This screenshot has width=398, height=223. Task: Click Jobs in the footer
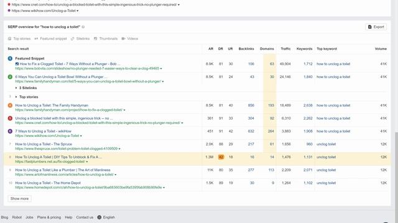[29, 217]
